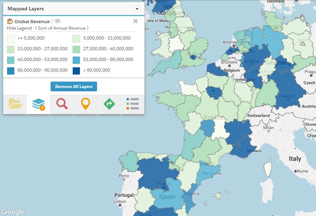Toggle visibility of the Global Revenue layer

coord(58,21)
